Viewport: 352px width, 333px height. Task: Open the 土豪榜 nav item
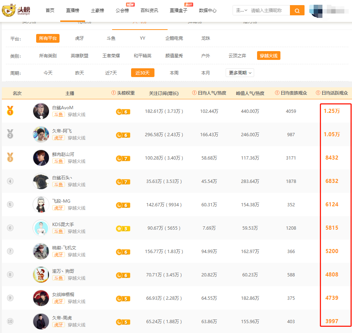point(97,10)
